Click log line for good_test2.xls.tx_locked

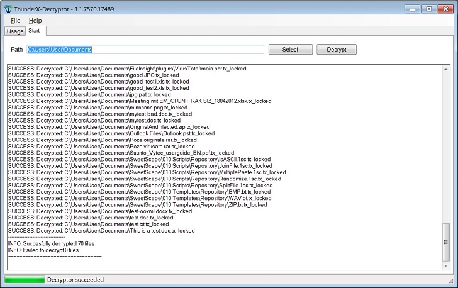[98, 88]
